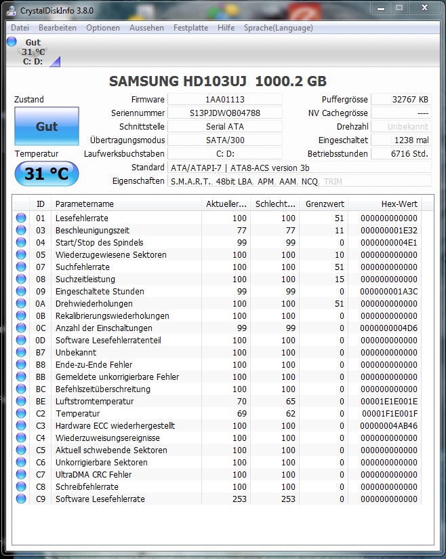Click the status orb for Software Lesefehlerratenteil
Viewport: 446px width, 559px height.
point(21,340)
